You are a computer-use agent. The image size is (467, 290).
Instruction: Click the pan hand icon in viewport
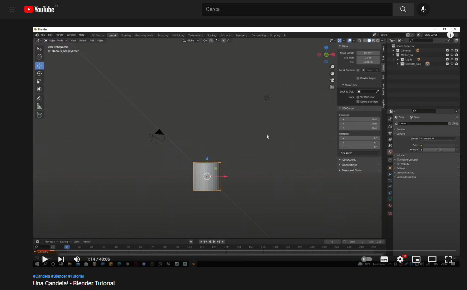[x=332, y=74]
